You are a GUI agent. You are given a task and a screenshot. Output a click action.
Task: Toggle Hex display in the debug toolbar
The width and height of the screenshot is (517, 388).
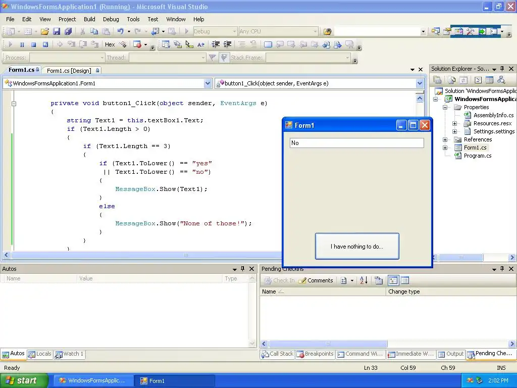(x=110, y=44)
